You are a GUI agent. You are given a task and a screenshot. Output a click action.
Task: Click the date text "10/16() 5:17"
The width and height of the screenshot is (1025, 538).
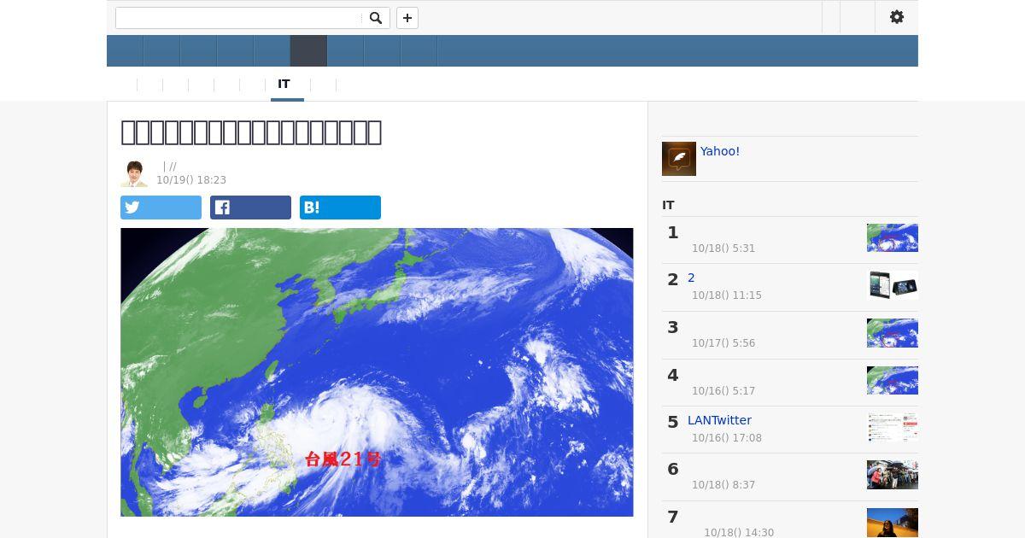coord(723,391)
